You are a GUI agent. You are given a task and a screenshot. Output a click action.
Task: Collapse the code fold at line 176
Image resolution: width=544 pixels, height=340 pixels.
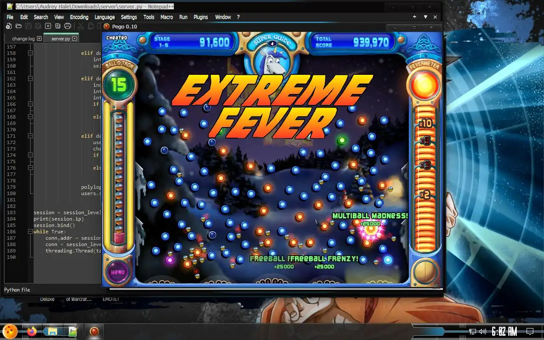[x=30, y=168]
